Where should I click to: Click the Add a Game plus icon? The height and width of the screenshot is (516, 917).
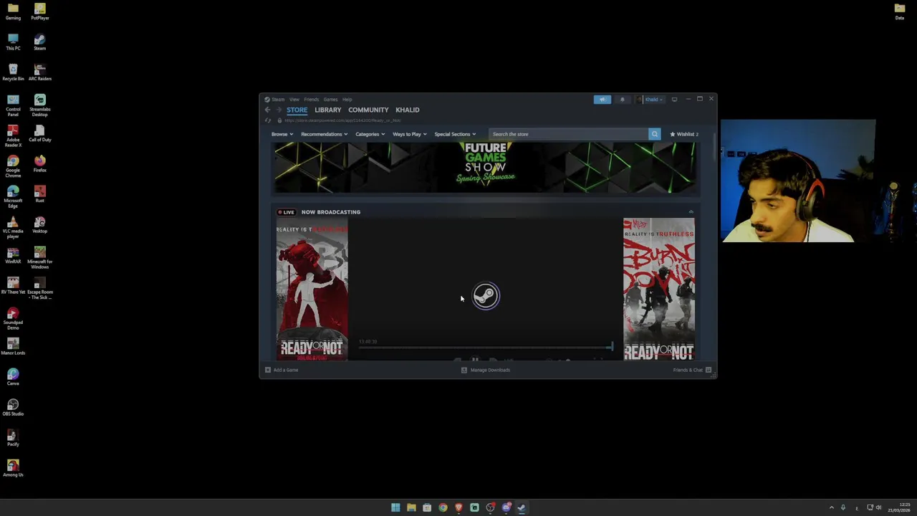click(268, 370)
